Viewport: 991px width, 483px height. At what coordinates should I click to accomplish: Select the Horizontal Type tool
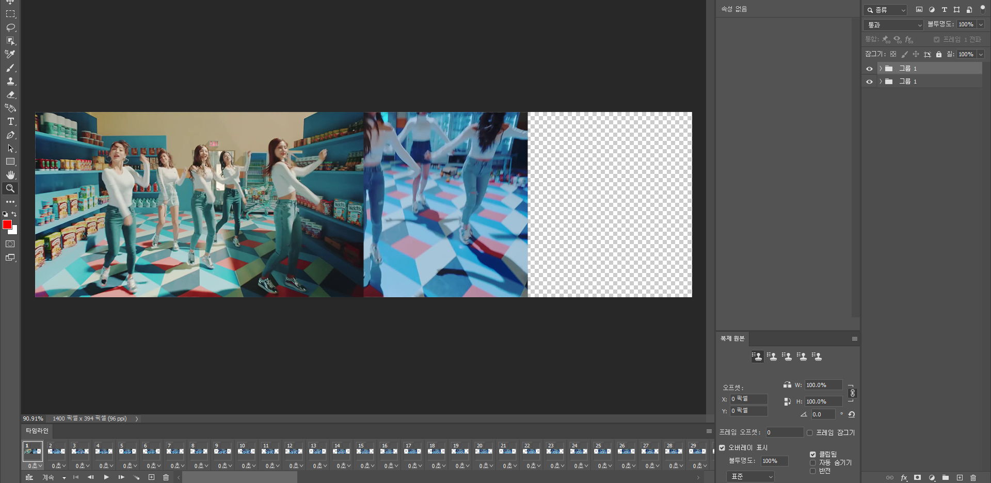coord(10,121)
